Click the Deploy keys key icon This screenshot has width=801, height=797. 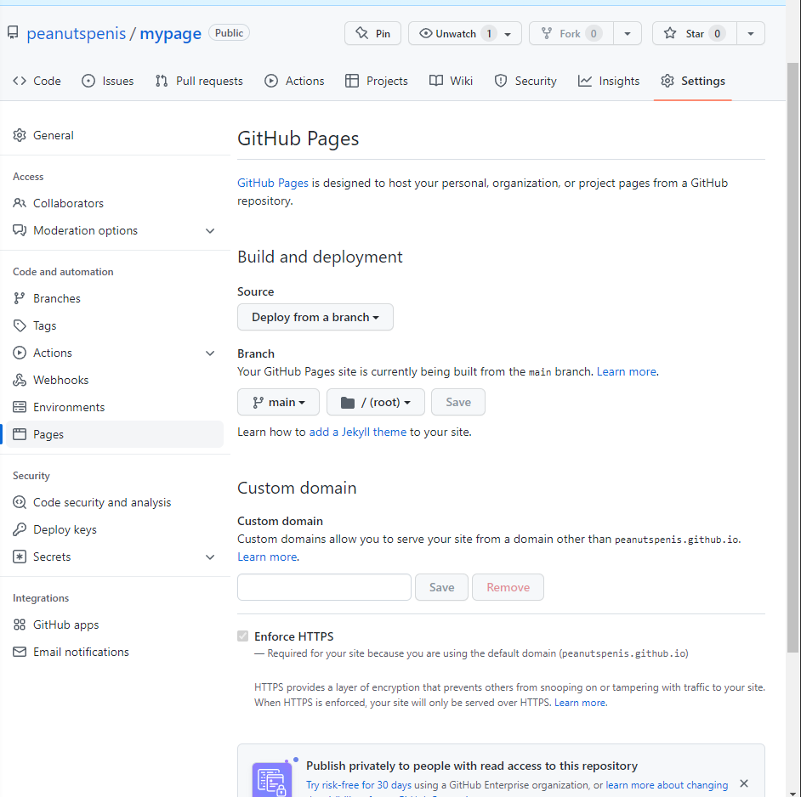click(20, 529)
